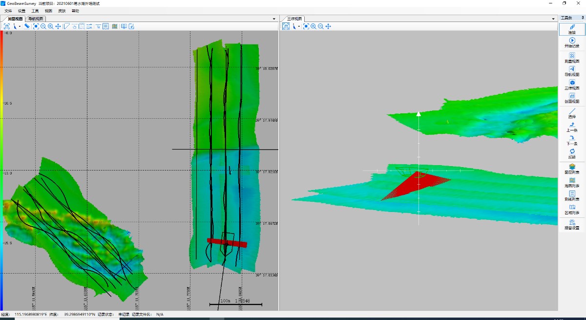Screen dimensions: 586x320
Task: Open the 皮肤 menu
Action: tap(62, 11)
